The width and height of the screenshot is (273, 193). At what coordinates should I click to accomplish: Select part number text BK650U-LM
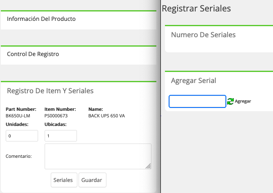(18, 116)
